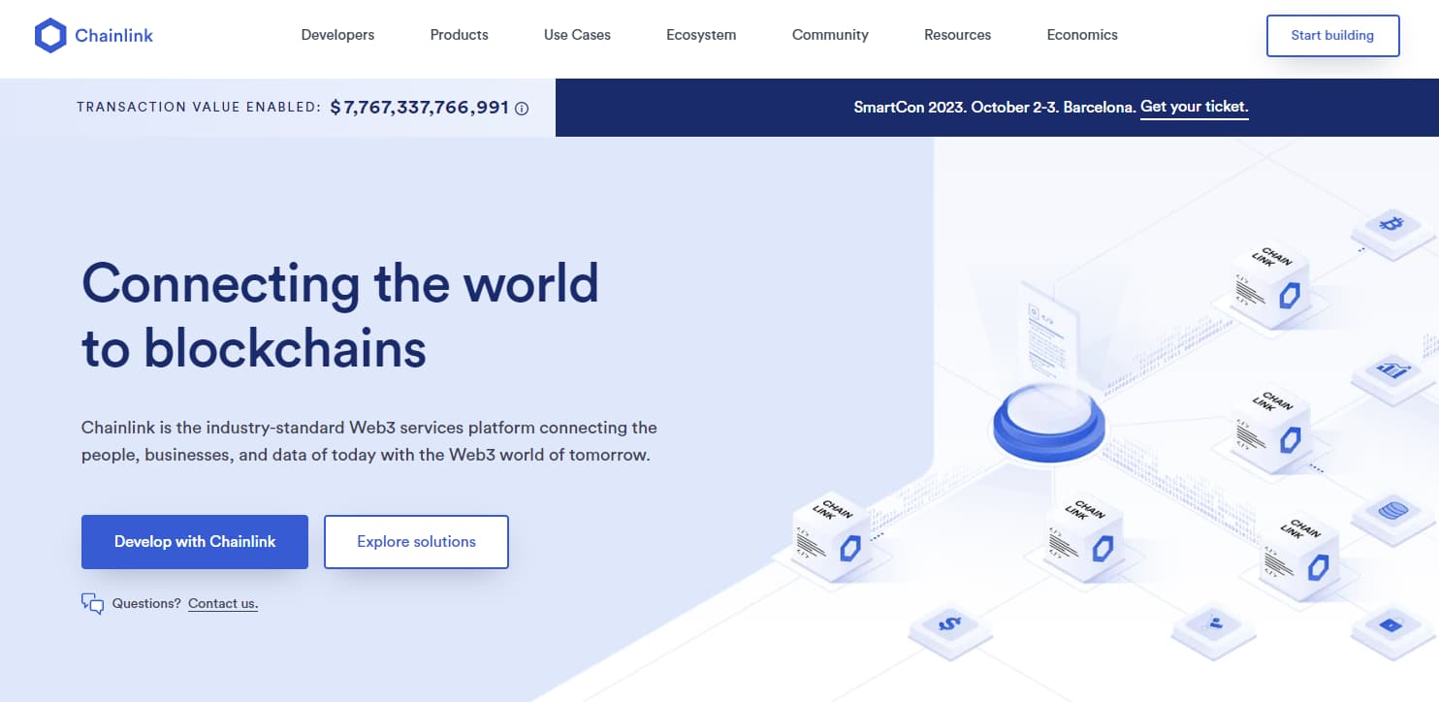
Task: Click the TRANSACTION VALUE ENABLED label
Action: [199, 108]
